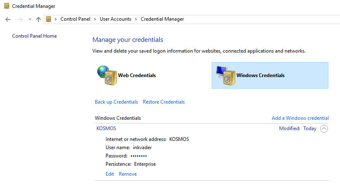Viewport: 340px width, 184px height.
Task: Click the Credential Manager title bar icon
Action: (x=7, y=6)
